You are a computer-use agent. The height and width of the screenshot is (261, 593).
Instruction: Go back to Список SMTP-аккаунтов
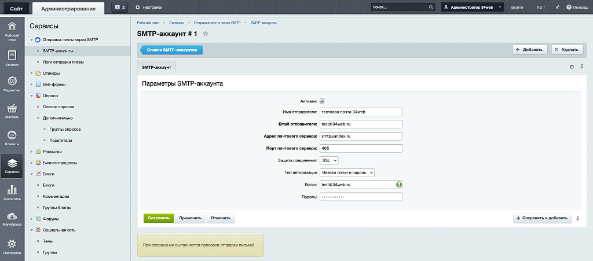[x=171, y=50]
